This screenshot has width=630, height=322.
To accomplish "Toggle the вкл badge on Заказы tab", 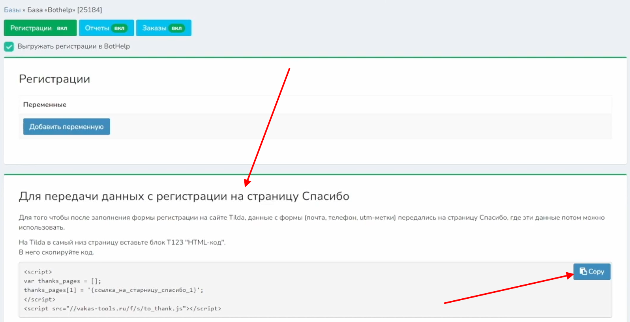I will [x=176, y=28].
